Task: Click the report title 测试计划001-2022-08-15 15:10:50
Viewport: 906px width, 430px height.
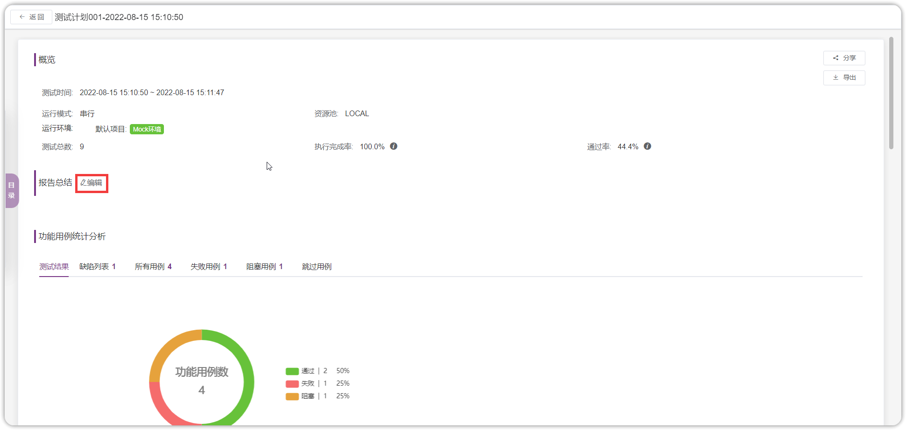Action: point(119,17)
